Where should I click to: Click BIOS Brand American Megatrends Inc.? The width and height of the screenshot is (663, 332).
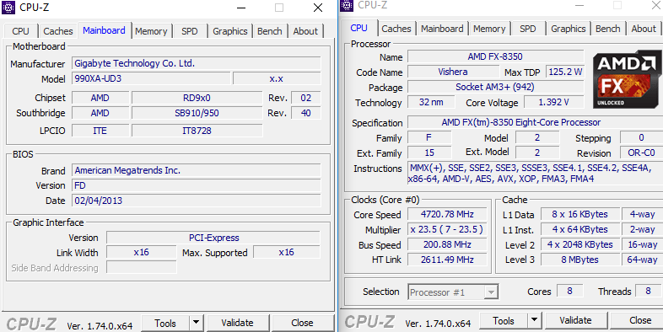pos(197,171)
